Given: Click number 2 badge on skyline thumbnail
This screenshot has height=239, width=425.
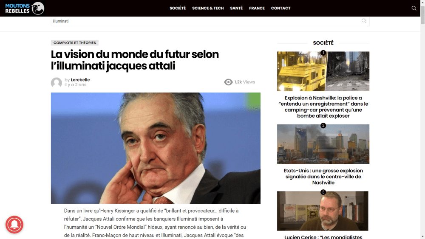Looking at the screenshot, I should [x=323, y=125].
